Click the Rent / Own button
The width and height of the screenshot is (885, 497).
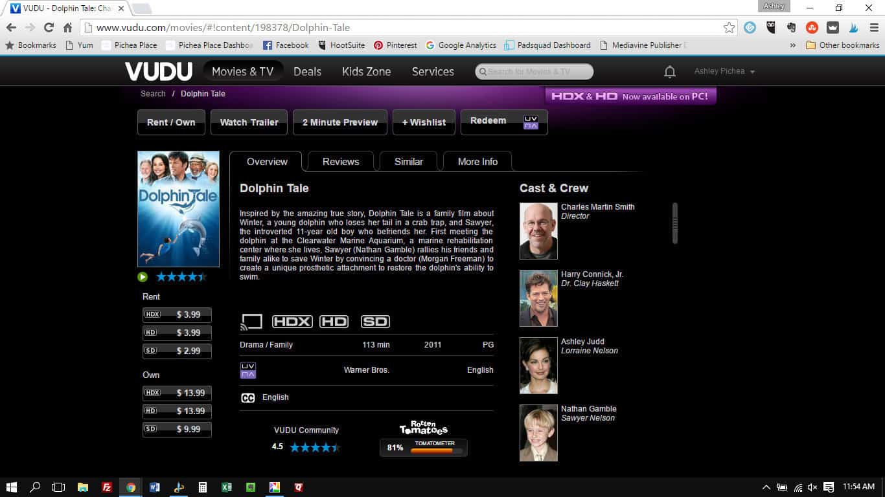[171, 122]
